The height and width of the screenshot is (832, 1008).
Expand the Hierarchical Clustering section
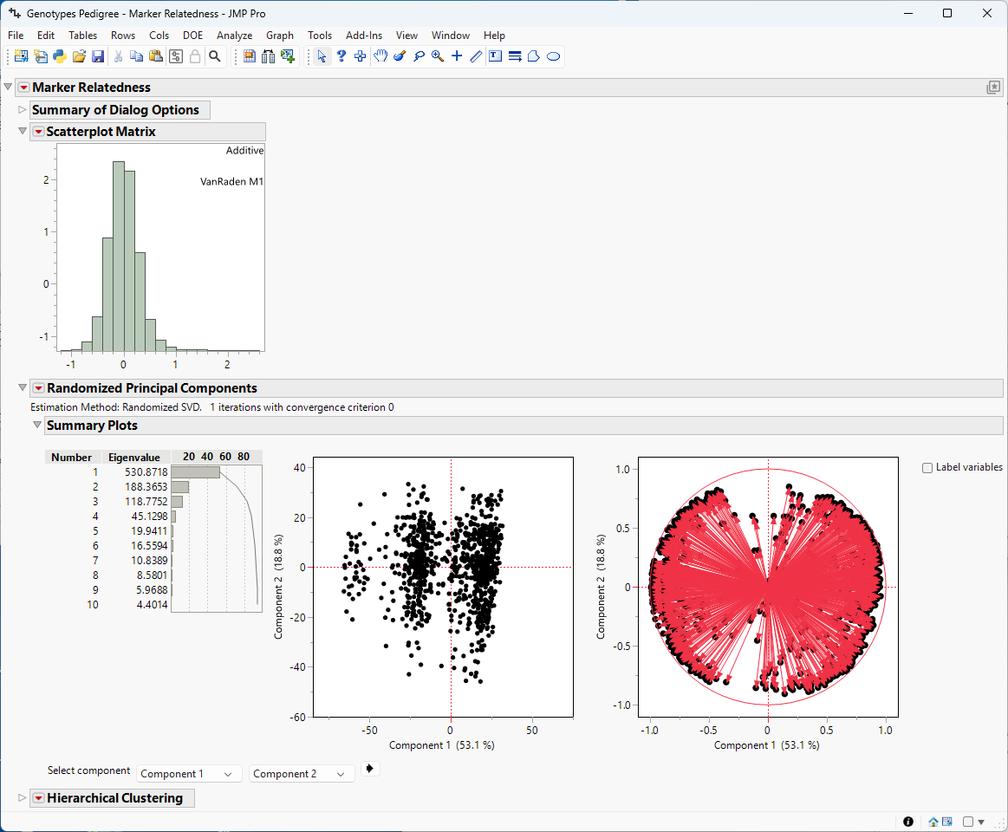[23, 798]
